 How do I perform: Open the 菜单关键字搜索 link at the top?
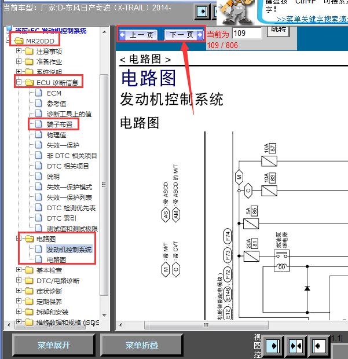click(x=312, y=20)
